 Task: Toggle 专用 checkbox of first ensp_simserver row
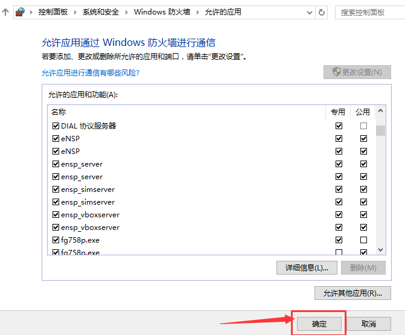point(339,190)
